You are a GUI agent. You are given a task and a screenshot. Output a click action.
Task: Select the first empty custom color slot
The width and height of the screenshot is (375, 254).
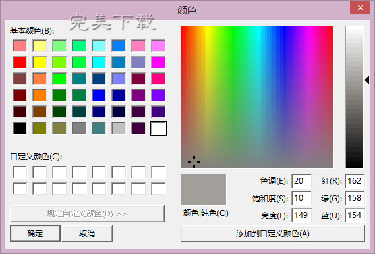20,172
